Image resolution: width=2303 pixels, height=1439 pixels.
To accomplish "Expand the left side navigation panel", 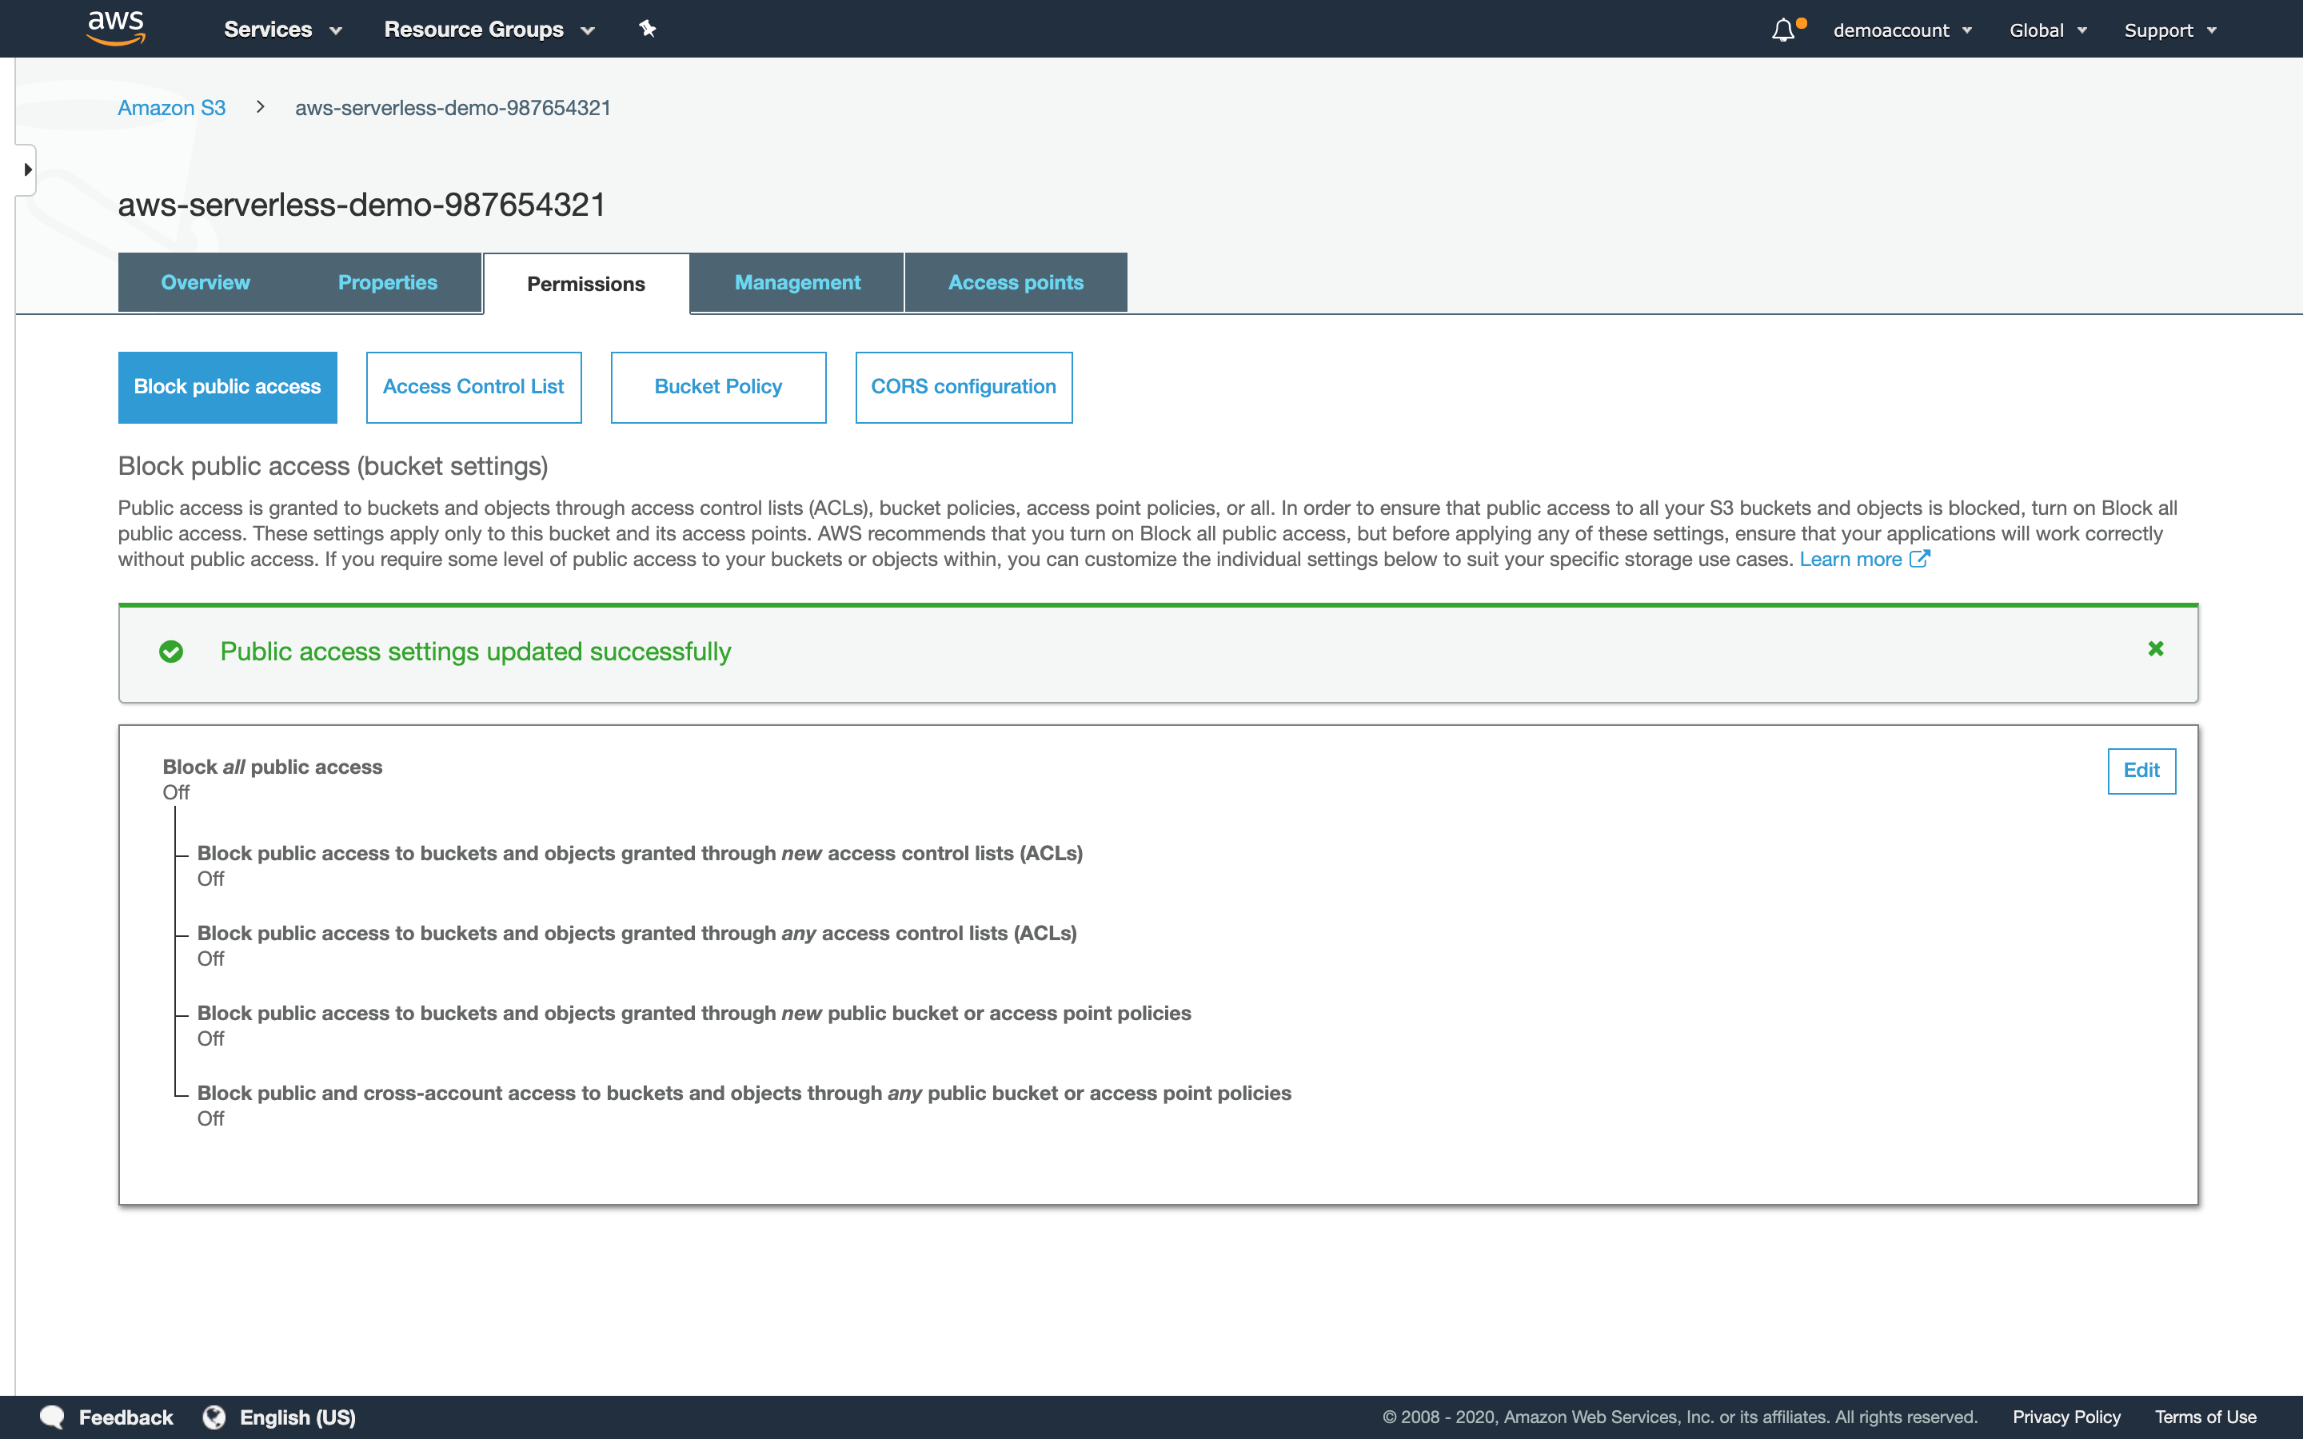I will 26,169.
